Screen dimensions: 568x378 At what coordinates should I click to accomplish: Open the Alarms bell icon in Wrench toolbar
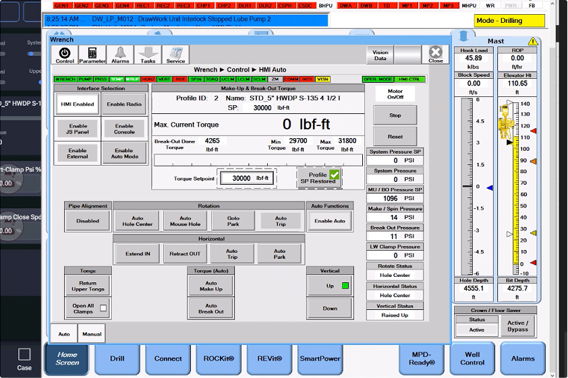tap(120, 55)
